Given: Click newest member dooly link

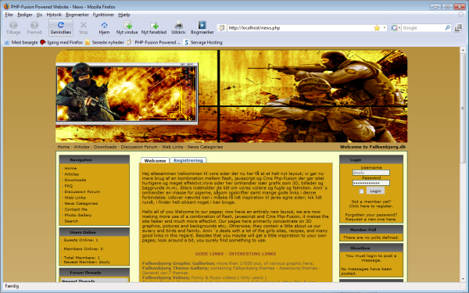Looking at the screenshot, I should 105,262.
